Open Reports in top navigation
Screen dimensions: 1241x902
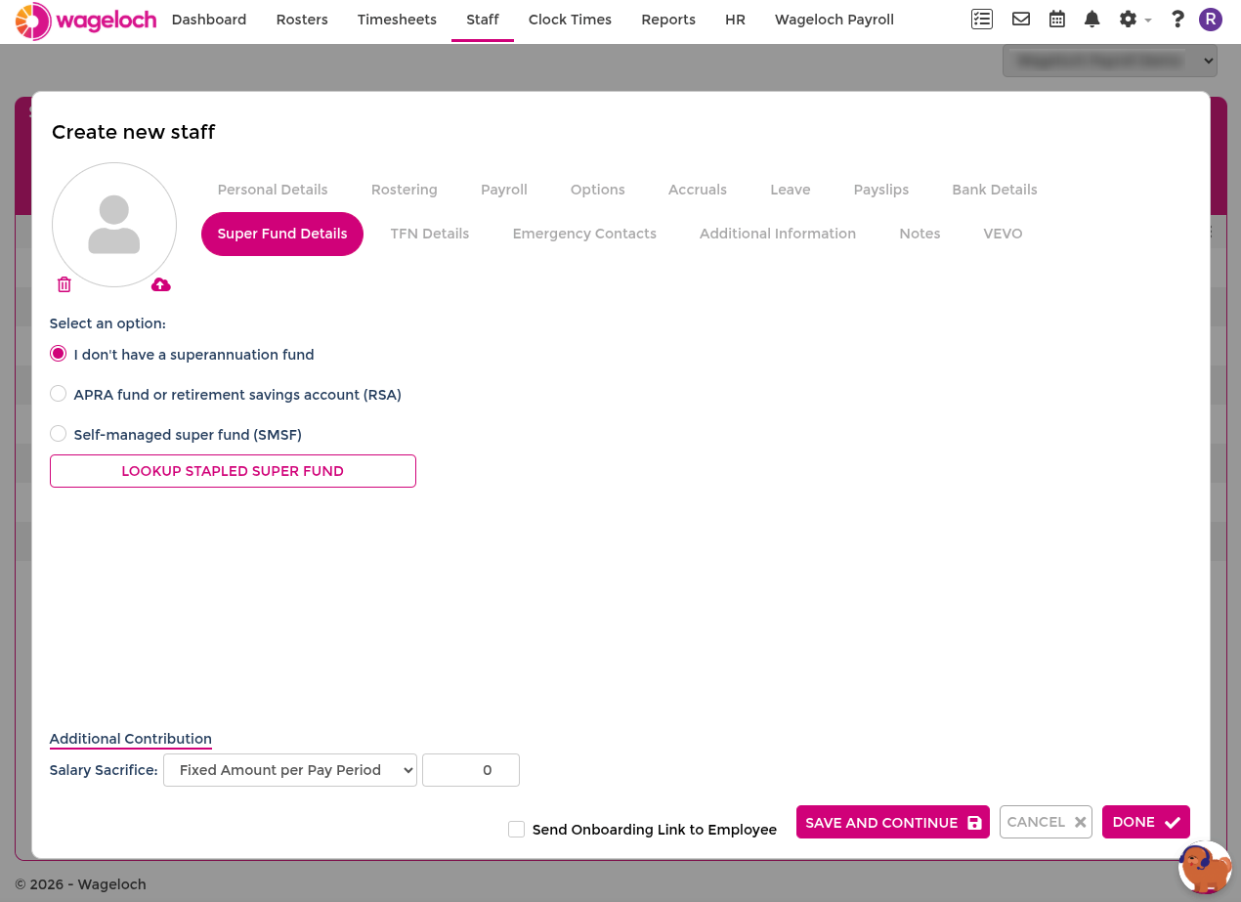point(668,20)
